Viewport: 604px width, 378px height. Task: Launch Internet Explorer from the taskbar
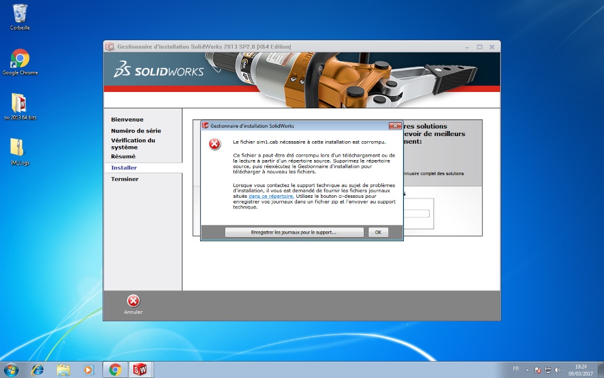tap(37, 370)
